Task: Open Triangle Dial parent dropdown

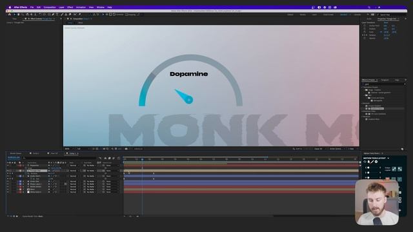Action: tap(112, 171)
